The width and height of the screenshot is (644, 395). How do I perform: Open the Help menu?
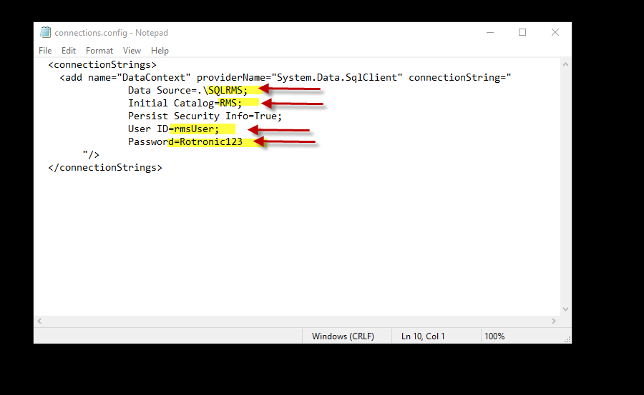coord(160,51)
